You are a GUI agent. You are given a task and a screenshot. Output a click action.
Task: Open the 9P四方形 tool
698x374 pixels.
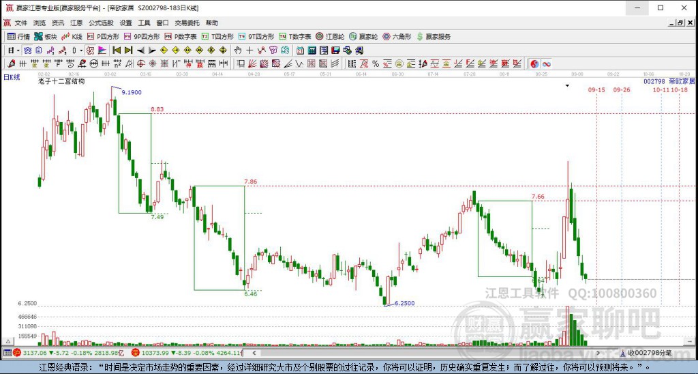pyautogui.click(x=142, y=37)
